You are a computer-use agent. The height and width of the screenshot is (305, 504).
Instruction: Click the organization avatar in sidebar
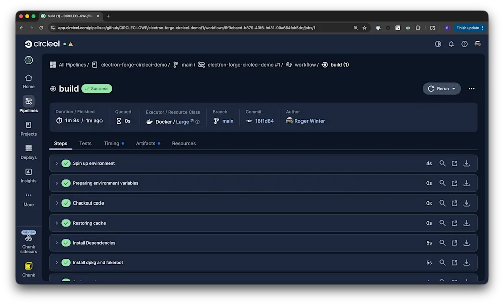click(28, 60)
